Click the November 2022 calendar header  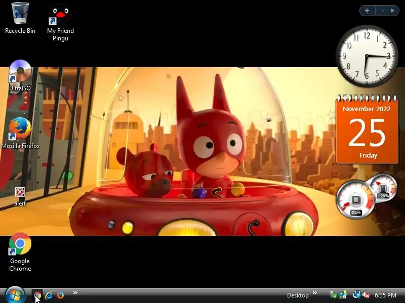click(x=367, y=109)
